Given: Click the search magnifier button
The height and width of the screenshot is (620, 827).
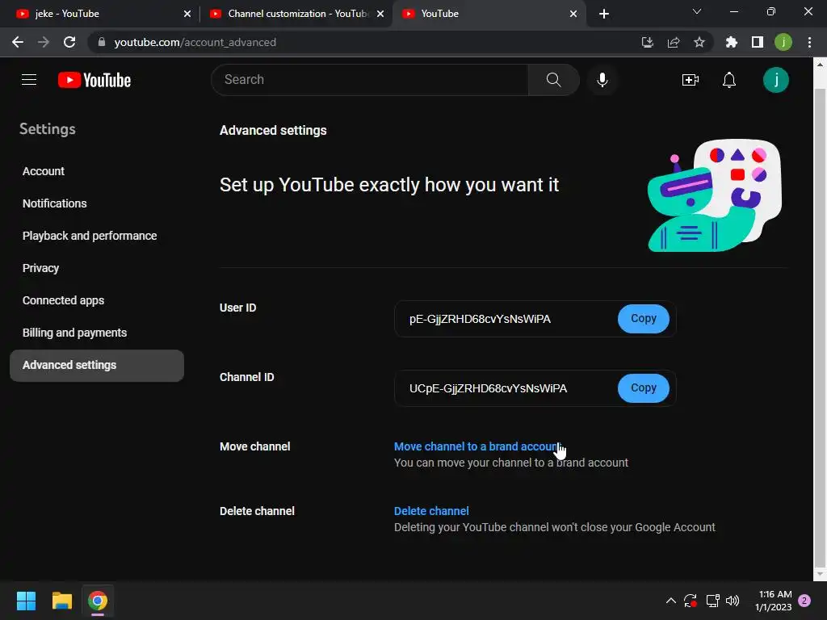Looking at the screenshot, I should (553, 80).
